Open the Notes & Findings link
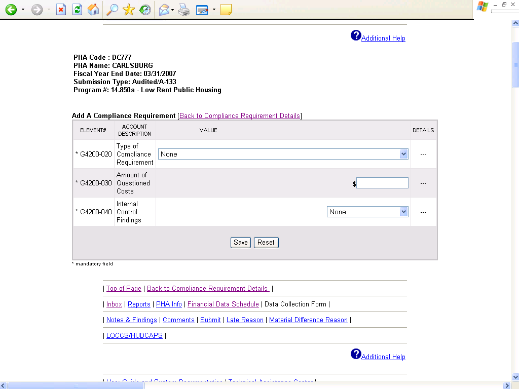This screenshot has height=389, width=519. pos(132,320)
